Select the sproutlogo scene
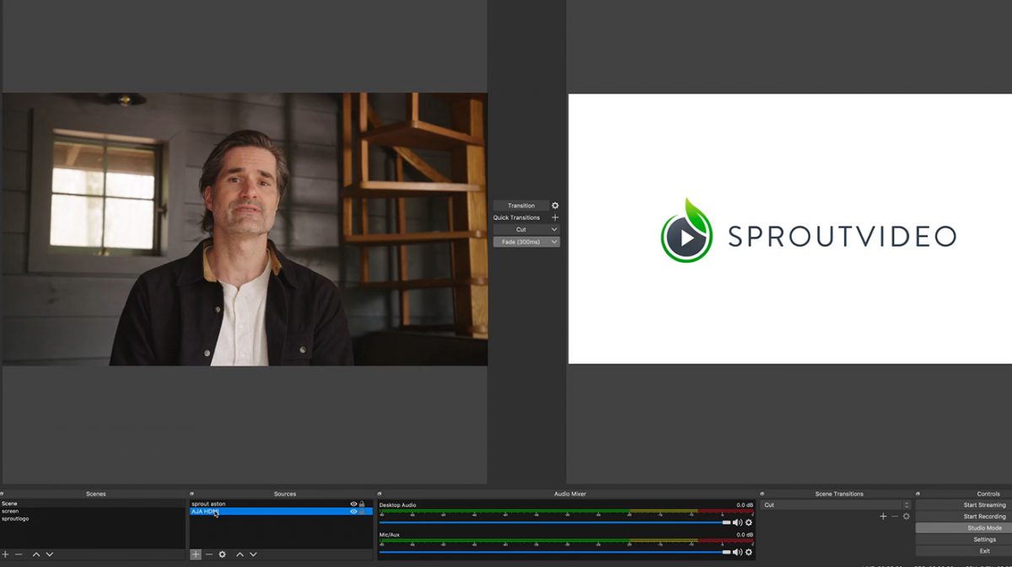The width and height of the screenshot is (1012, 567). tap(15, 519)
